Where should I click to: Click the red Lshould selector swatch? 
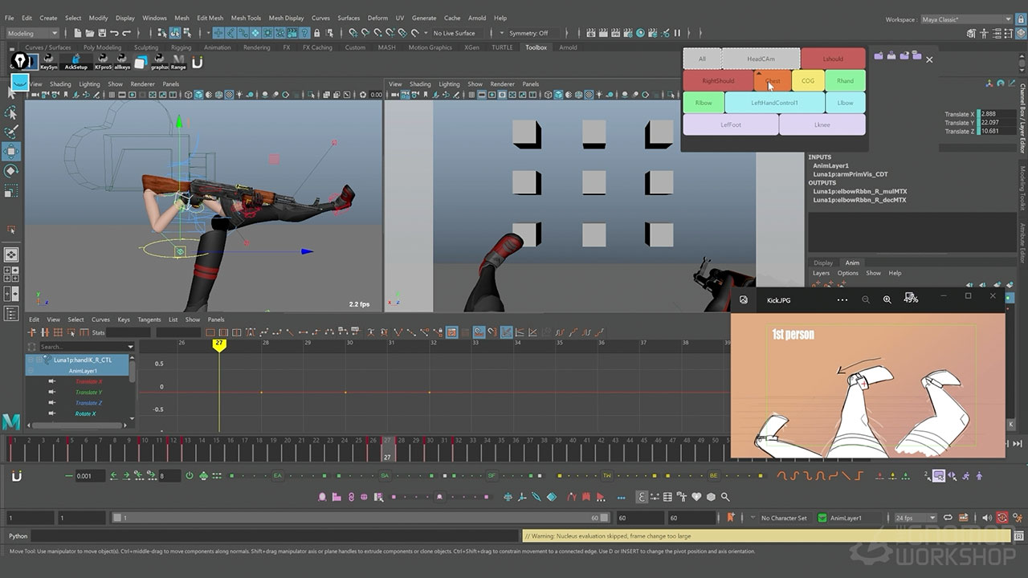(x=833, y=59)
